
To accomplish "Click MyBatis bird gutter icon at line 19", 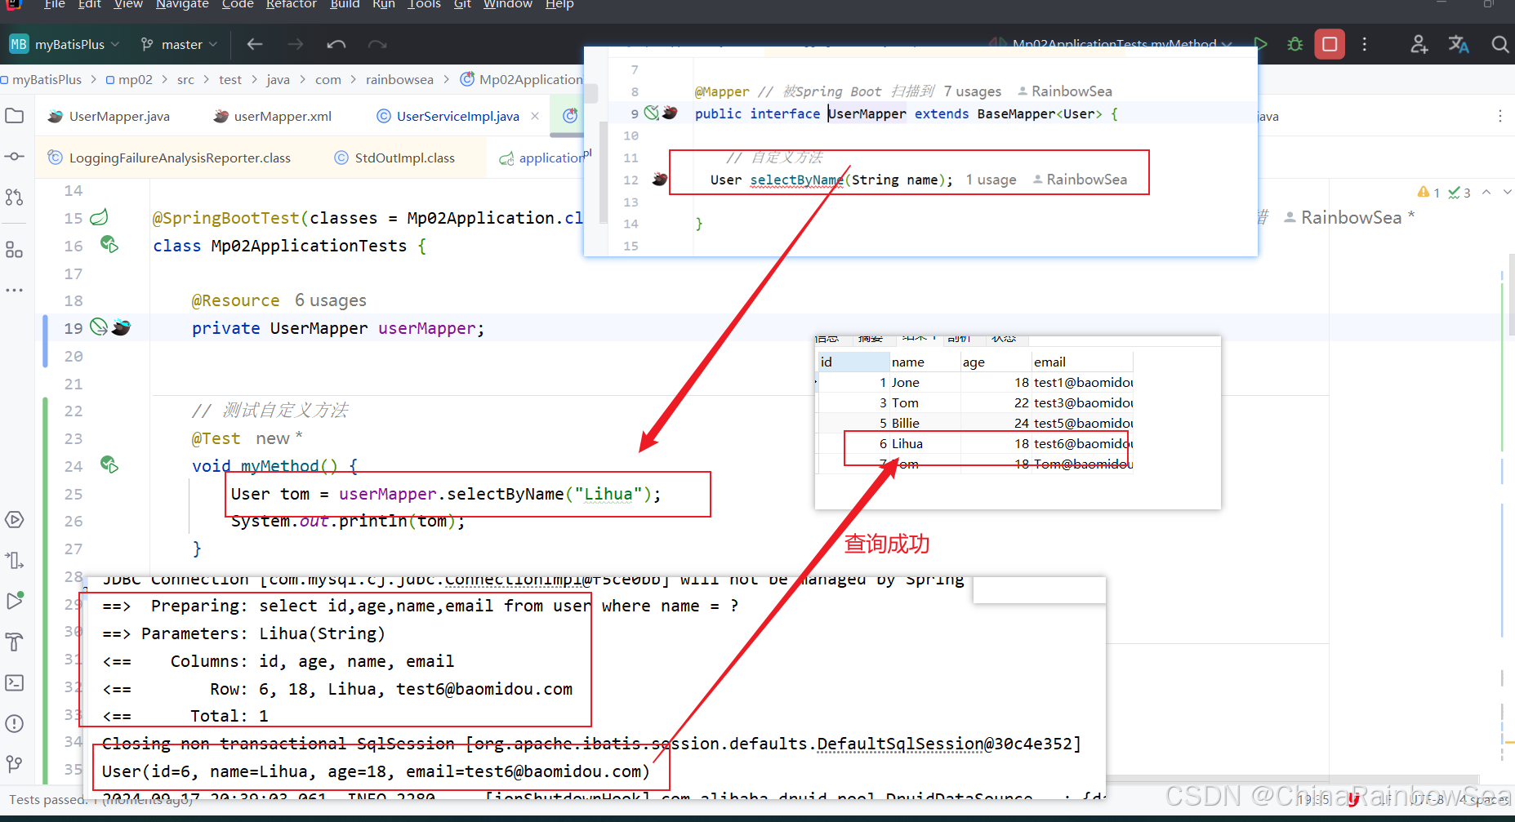I will 121,327.
